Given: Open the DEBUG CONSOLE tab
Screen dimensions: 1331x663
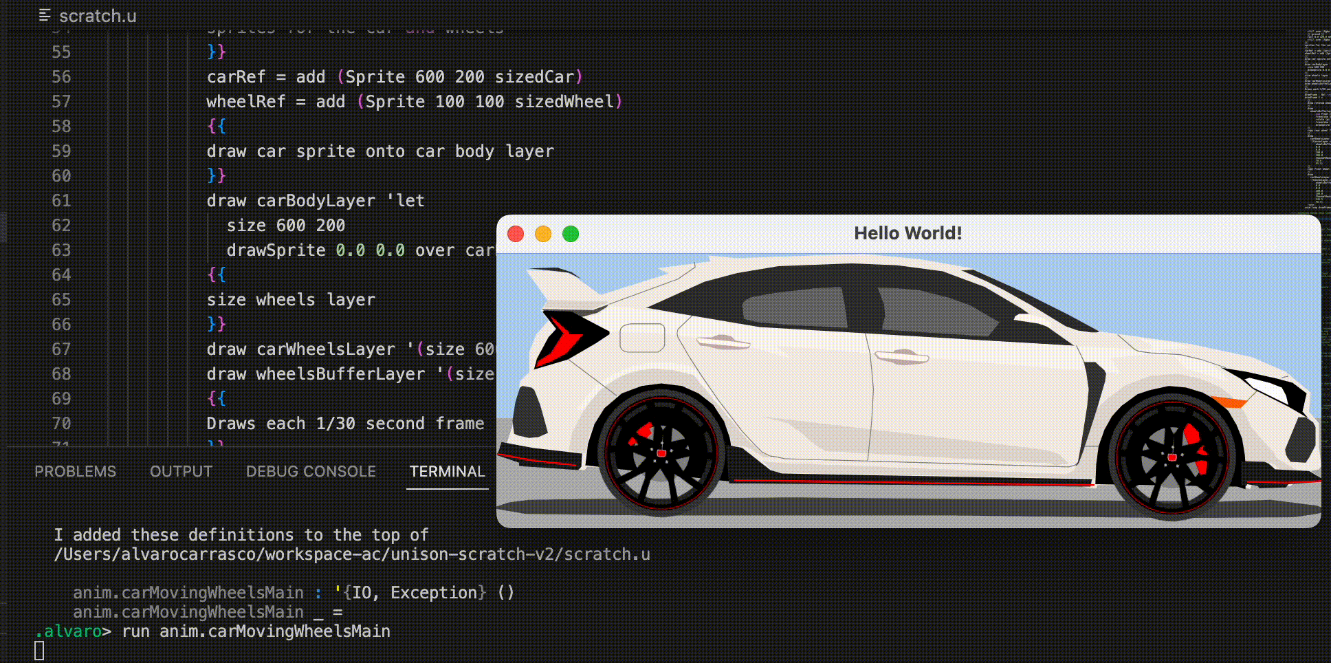Looking at the screenshot, I should tap(311, 472).
